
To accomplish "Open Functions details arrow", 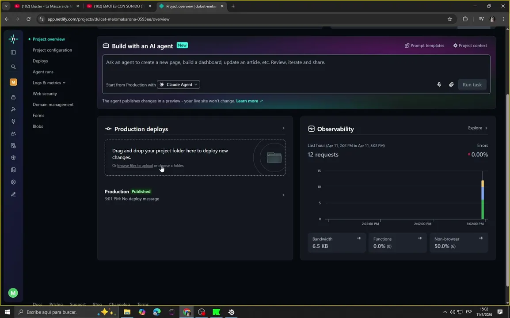I will click(419, 238).
